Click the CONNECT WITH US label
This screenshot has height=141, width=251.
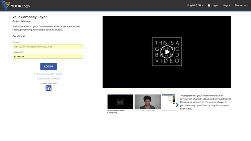[48, 84]
